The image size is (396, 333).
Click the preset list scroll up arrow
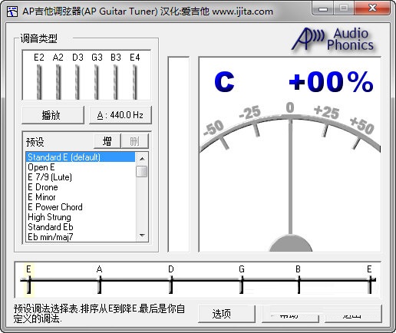click(x=142, y=159)
